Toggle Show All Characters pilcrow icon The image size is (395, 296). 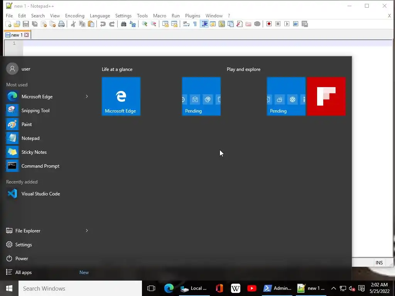tap(195, 24)
